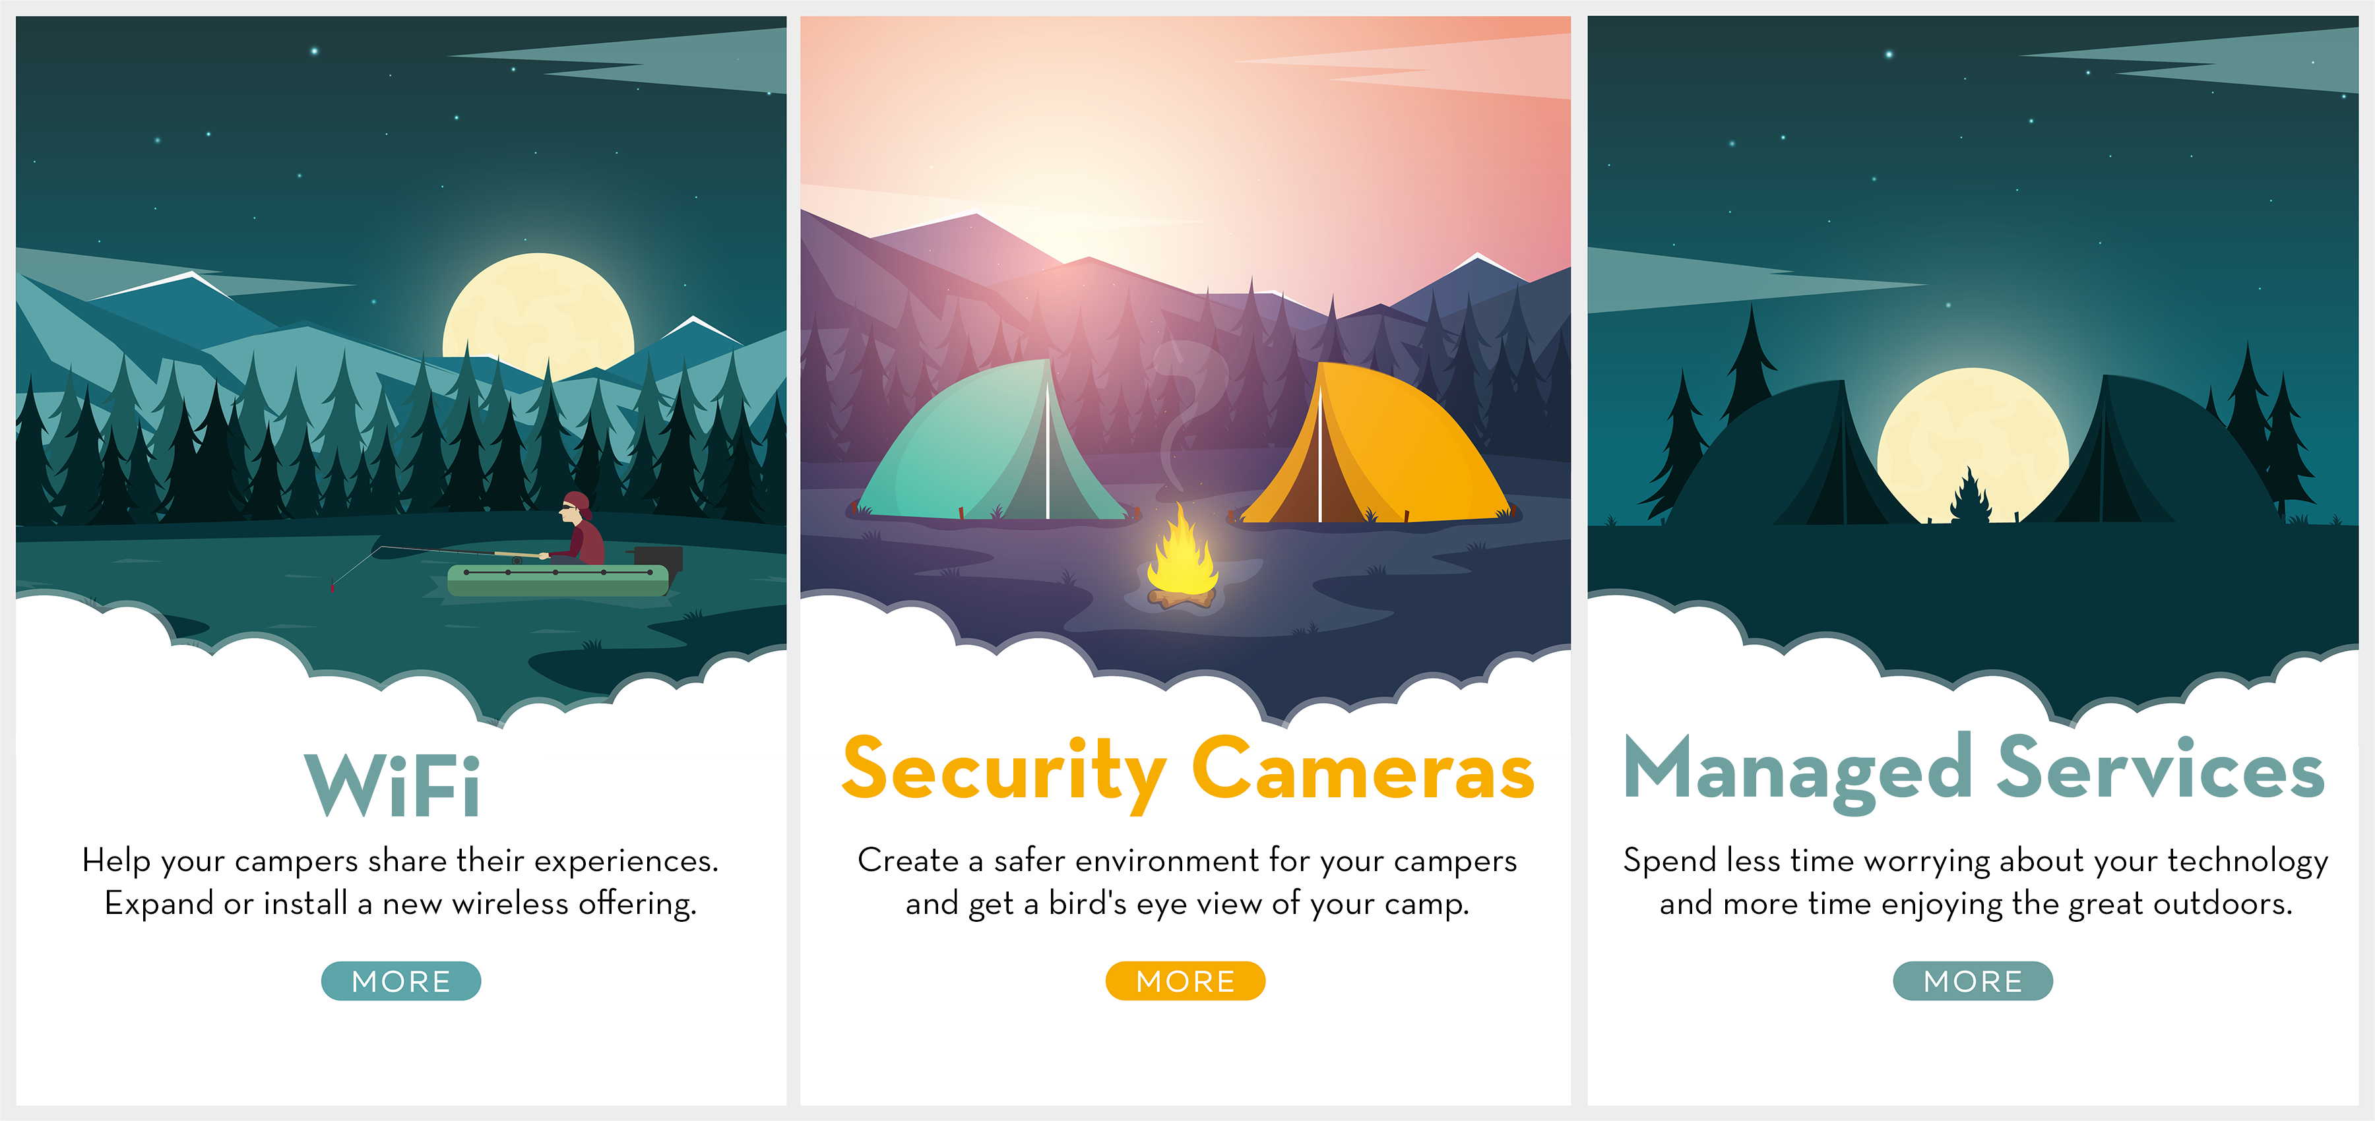Screen dimensions: 2375x1121
Task: Click the WiFi description about campers' experiences
Action: click(x=400, y=882)
